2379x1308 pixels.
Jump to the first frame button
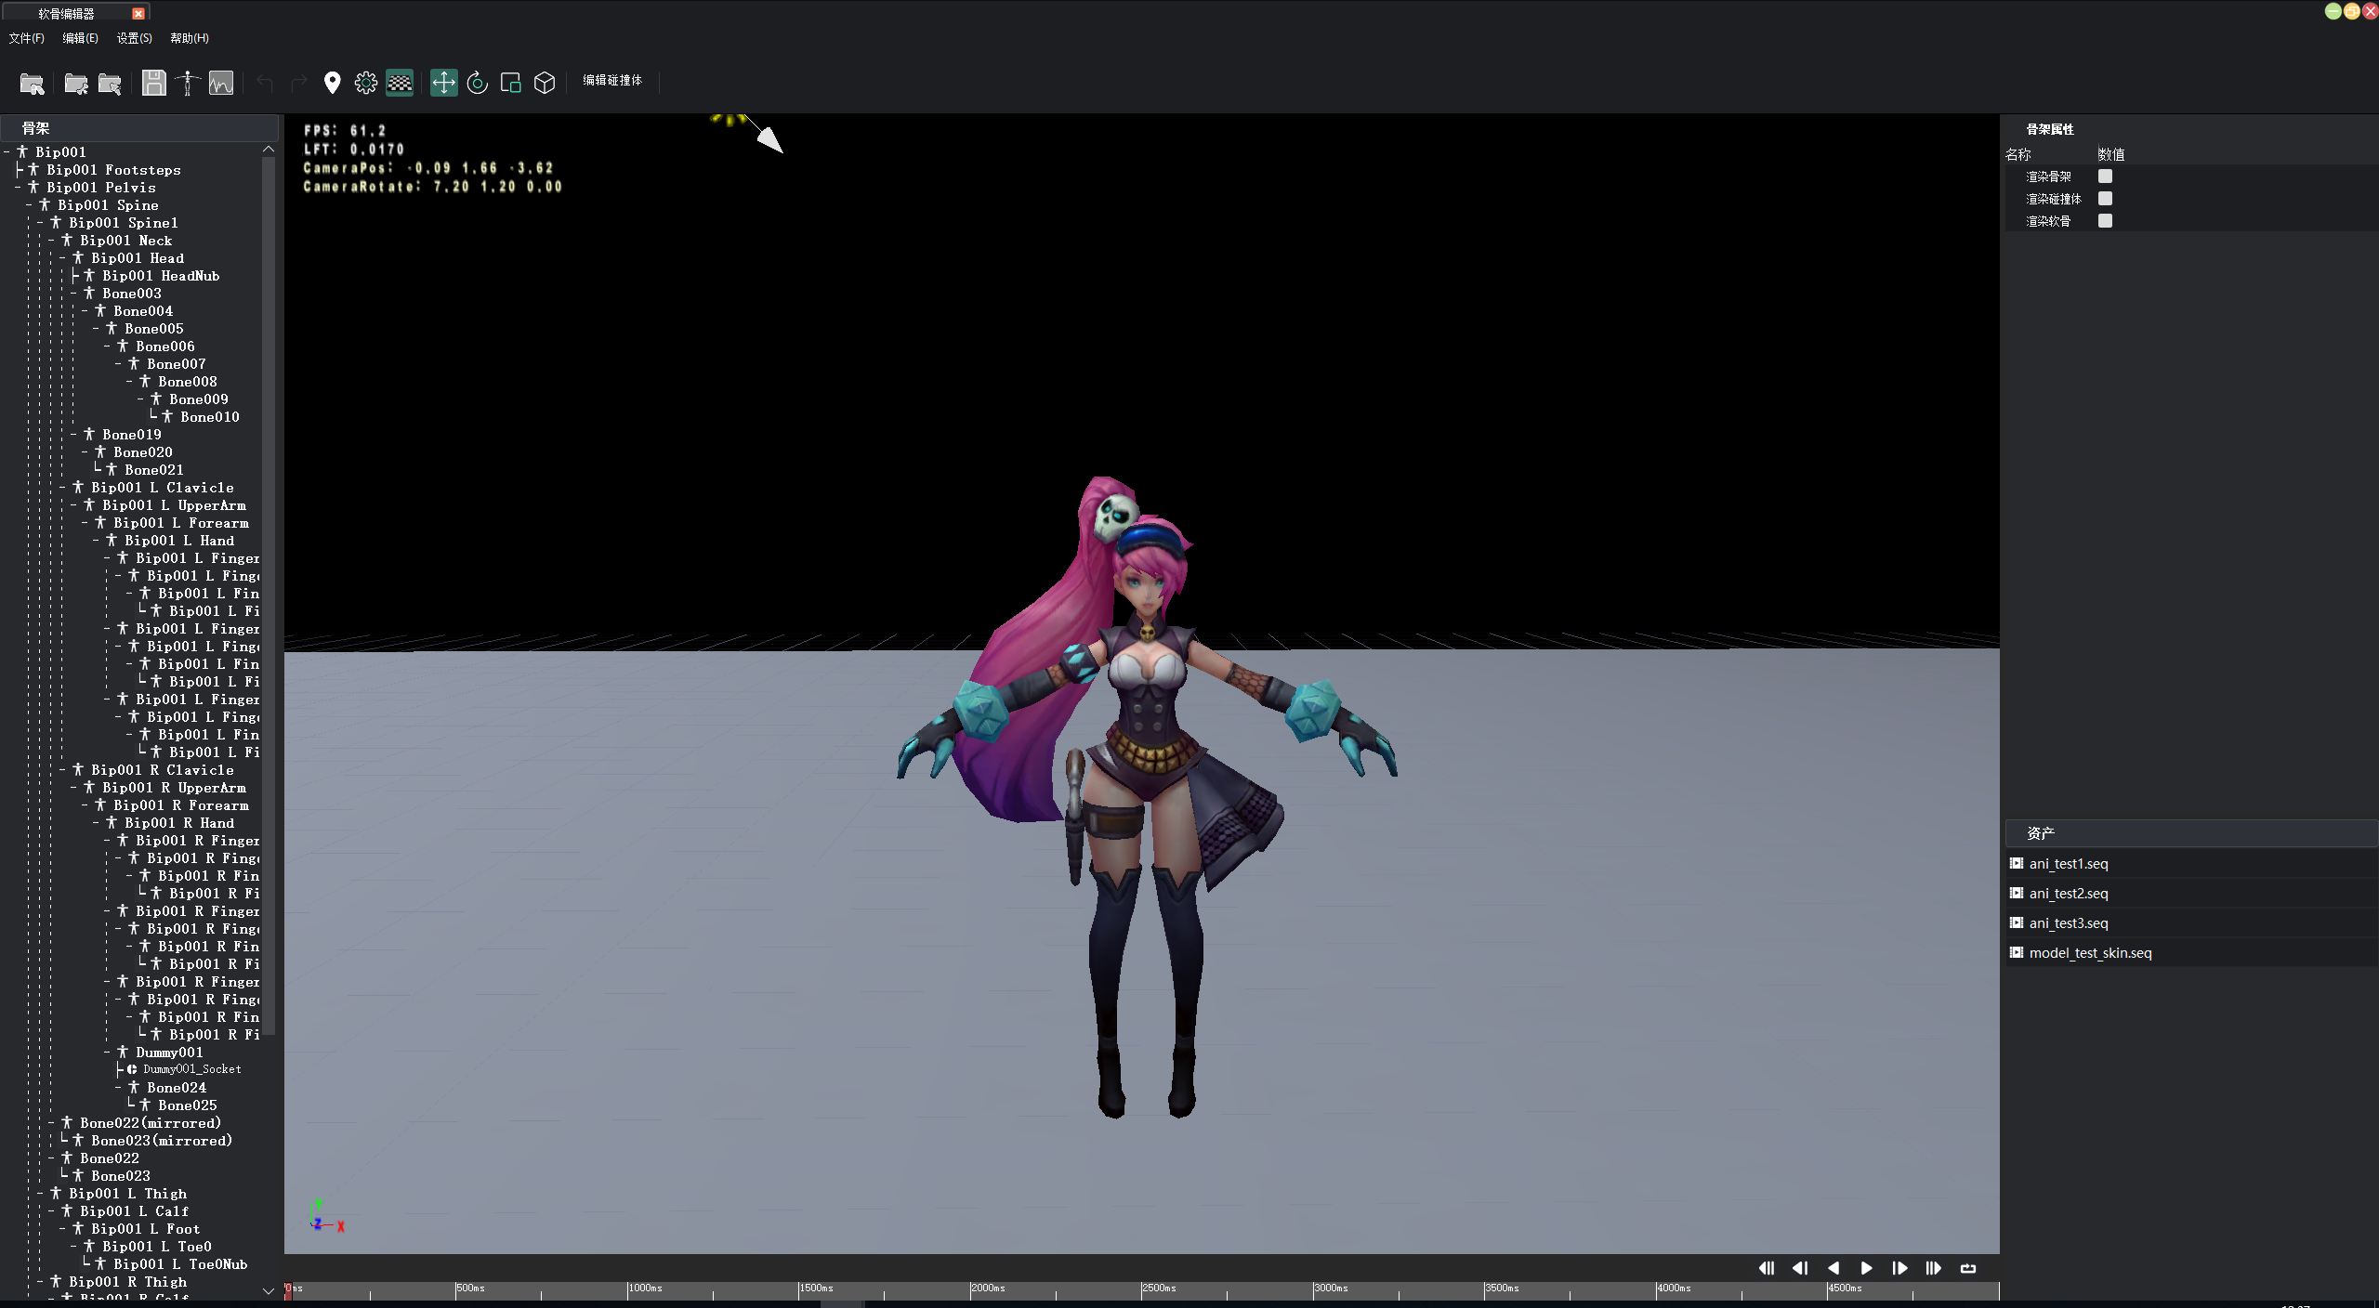pyautogui.click(x=1767, y=1268)
